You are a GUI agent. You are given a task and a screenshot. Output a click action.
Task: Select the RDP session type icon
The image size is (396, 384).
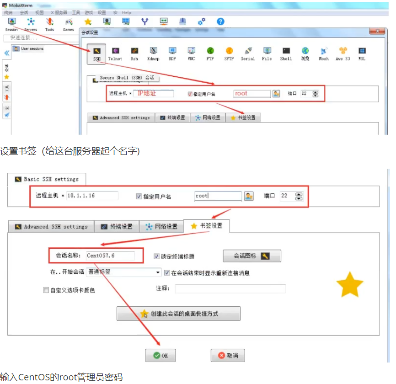172,54
